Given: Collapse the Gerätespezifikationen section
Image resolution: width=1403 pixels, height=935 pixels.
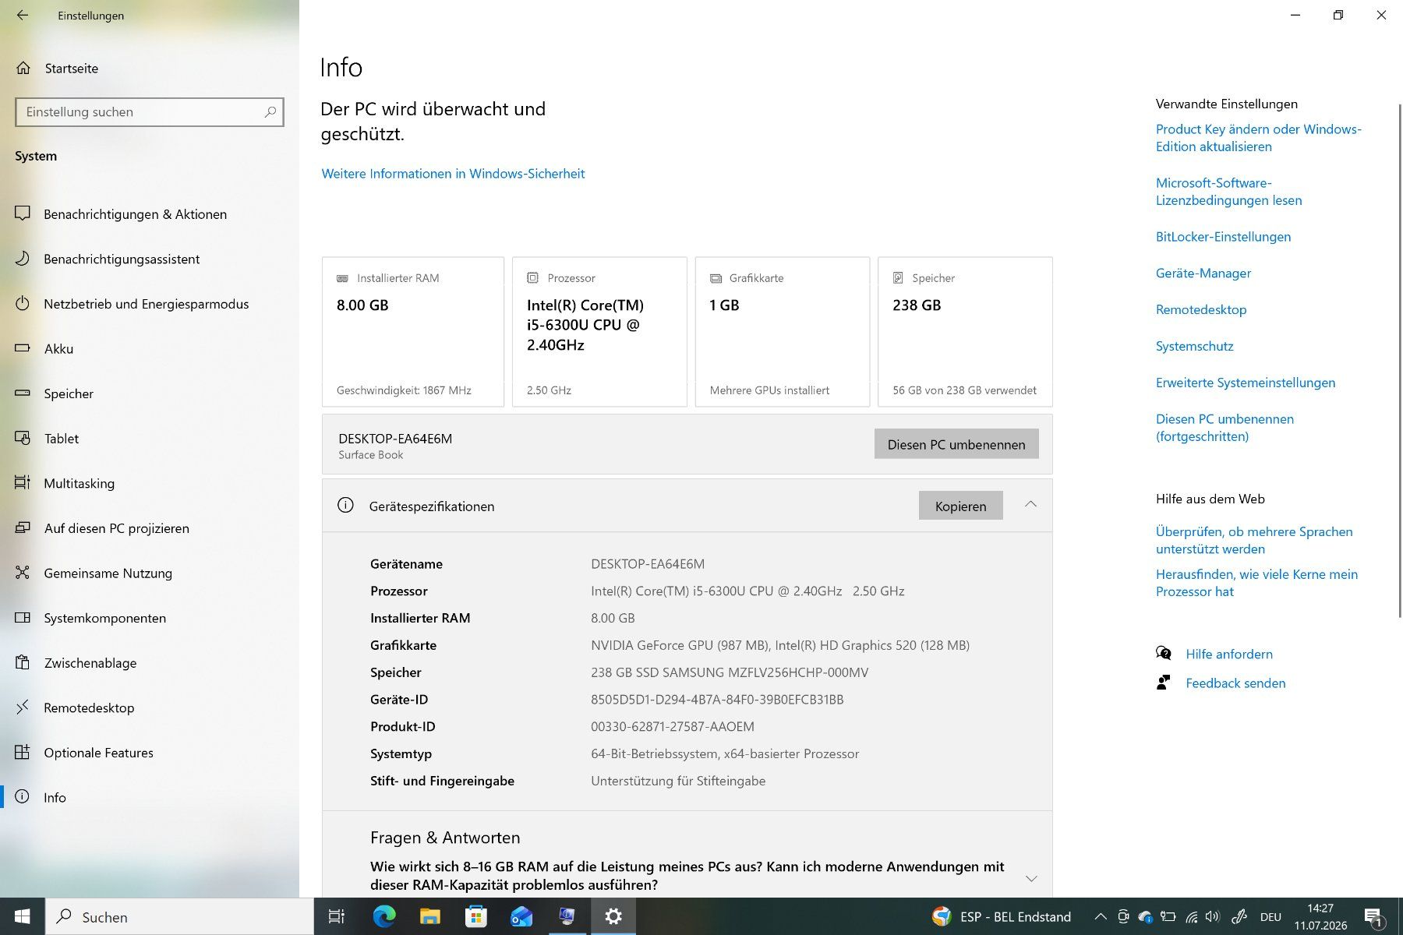Looking at the screenshot, I should tap(1030, 505).
